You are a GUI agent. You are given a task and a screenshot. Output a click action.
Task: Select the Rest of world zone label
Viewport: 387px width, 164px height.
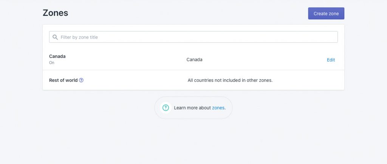63,80
